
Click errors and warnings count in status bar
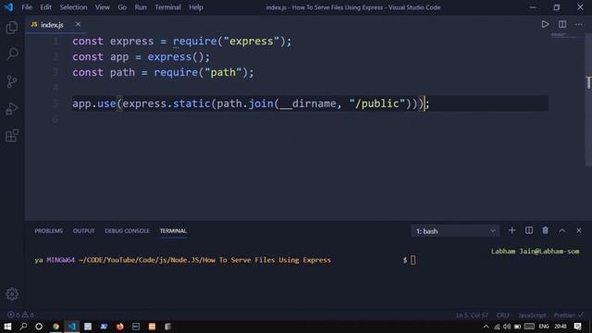(x=20, y=314)
